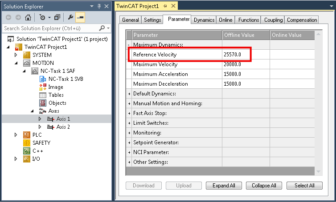336x202 pixels.
Task: Collapse the TwinCAT Project1 tree node
Action: point(8,47)
